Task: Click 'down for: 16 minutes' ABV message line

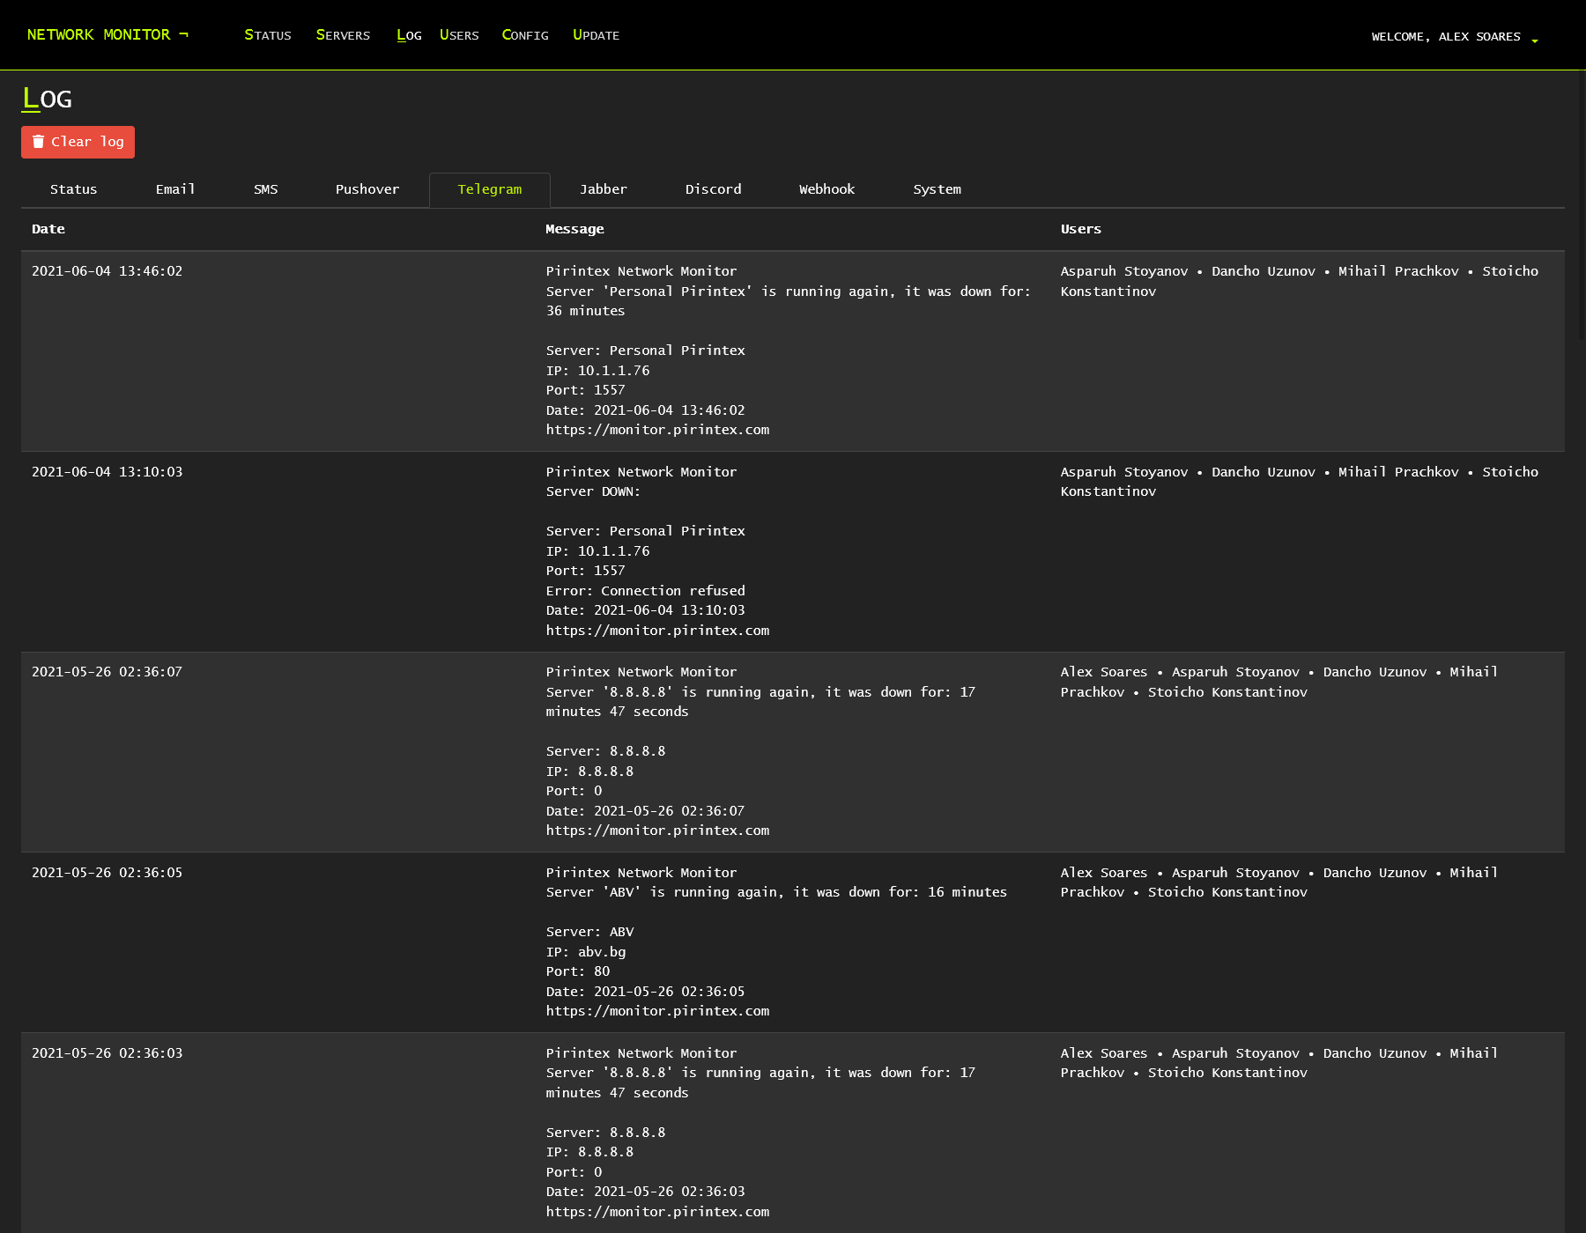Action: (x=776, y=892)
